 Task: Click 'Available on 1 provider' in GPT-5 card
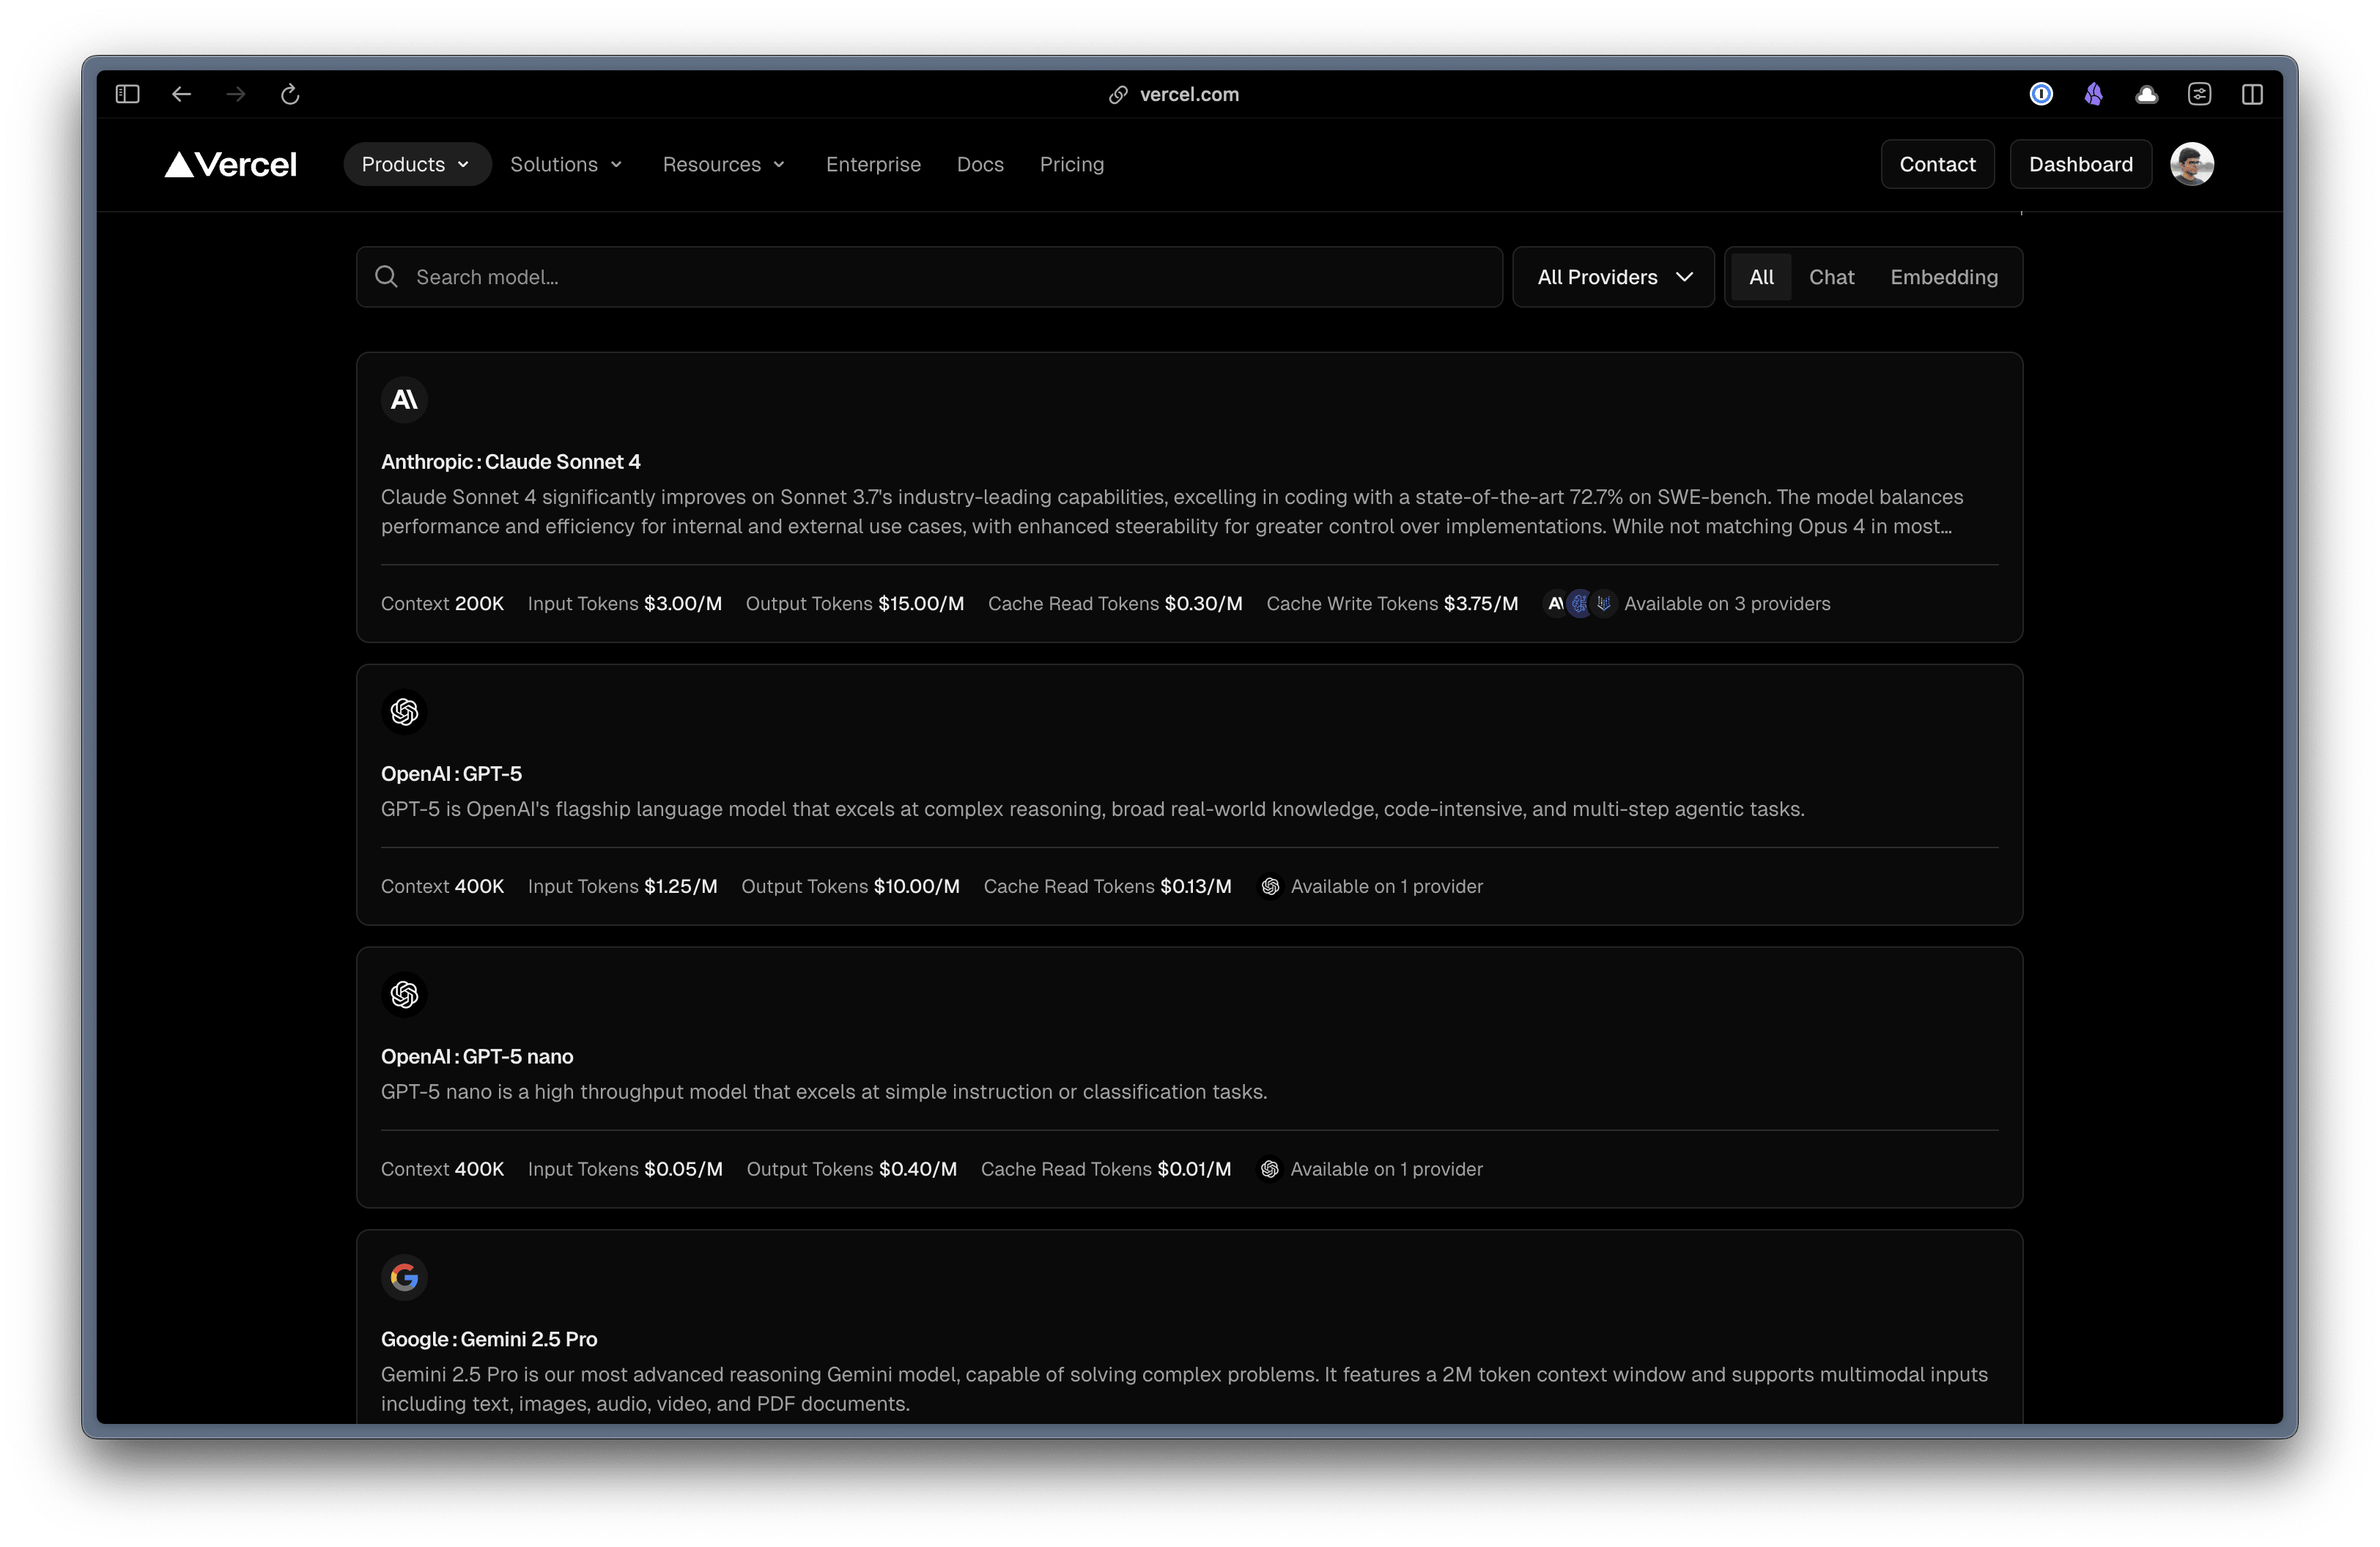tap(1386, 886)
